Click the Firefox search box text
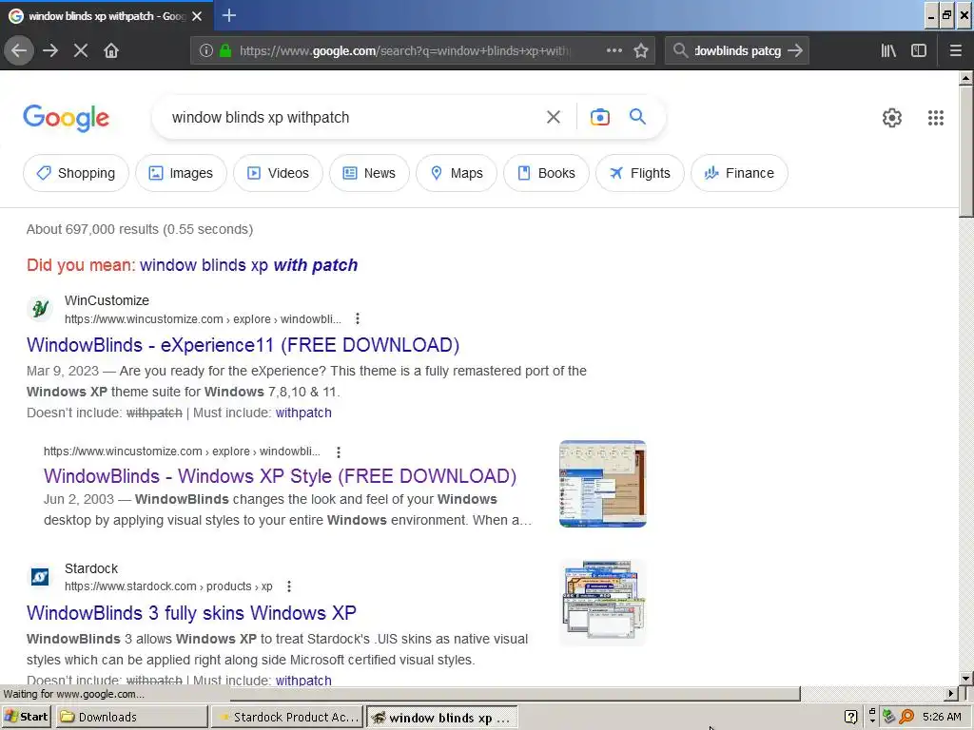The width and height of the screenshot is (974, 730). [737, 51]
